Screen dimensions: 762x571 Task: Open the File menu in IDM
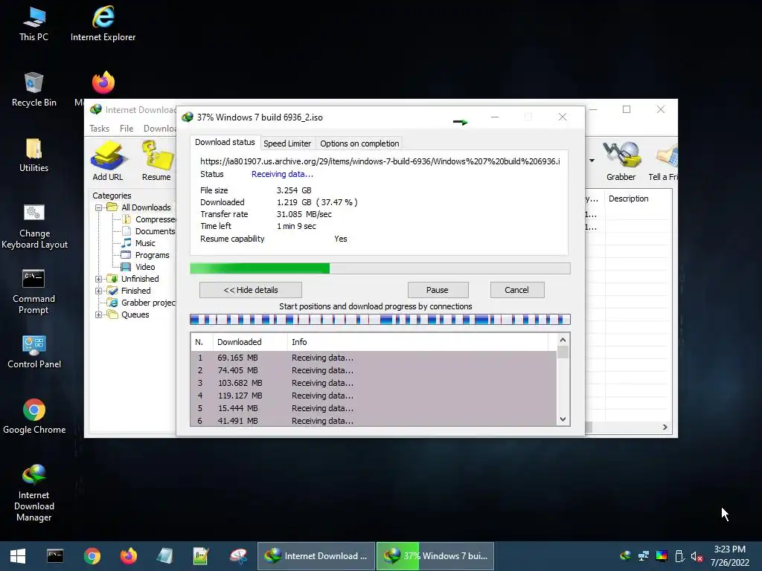(127, 128)
